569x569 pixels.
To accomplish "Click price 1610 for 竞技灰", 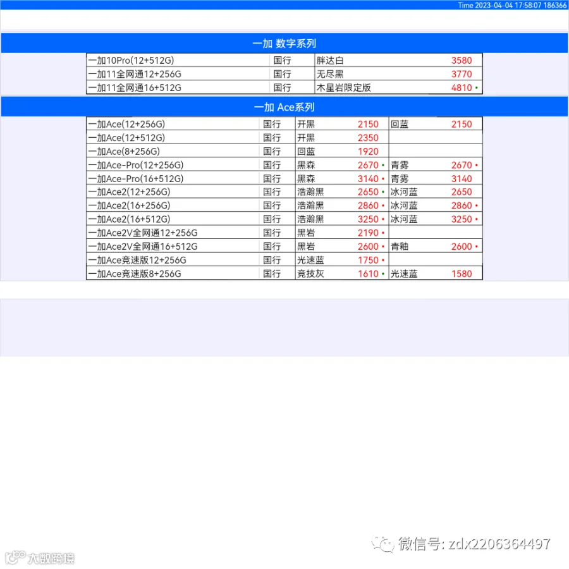I will [368, 274].
